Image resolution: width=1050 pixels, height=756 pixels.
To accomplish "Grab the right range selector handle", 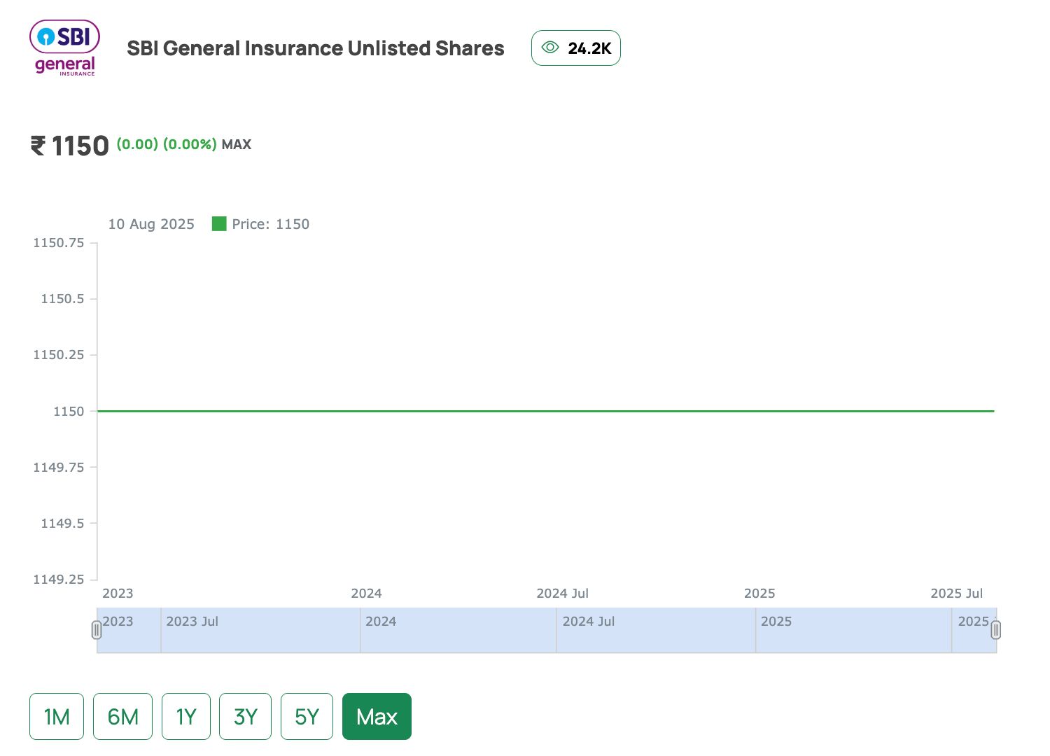I will [995, 630].
